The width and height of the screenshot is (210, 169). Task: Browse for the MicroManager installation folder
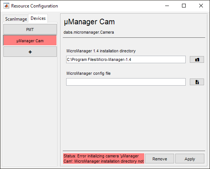coord(197,59)
